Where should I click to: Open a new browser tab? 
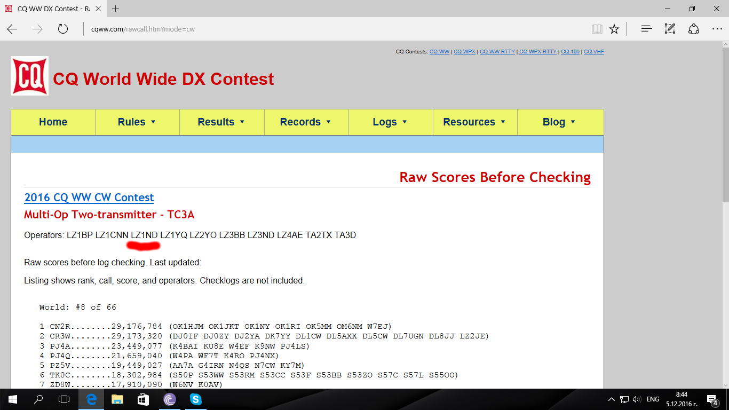(116, 9)
